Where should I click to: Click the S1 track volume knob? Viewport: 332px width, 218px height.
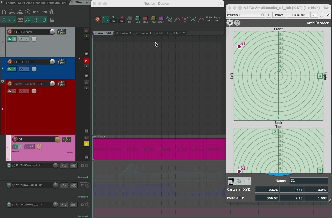[x=58, y=139]
